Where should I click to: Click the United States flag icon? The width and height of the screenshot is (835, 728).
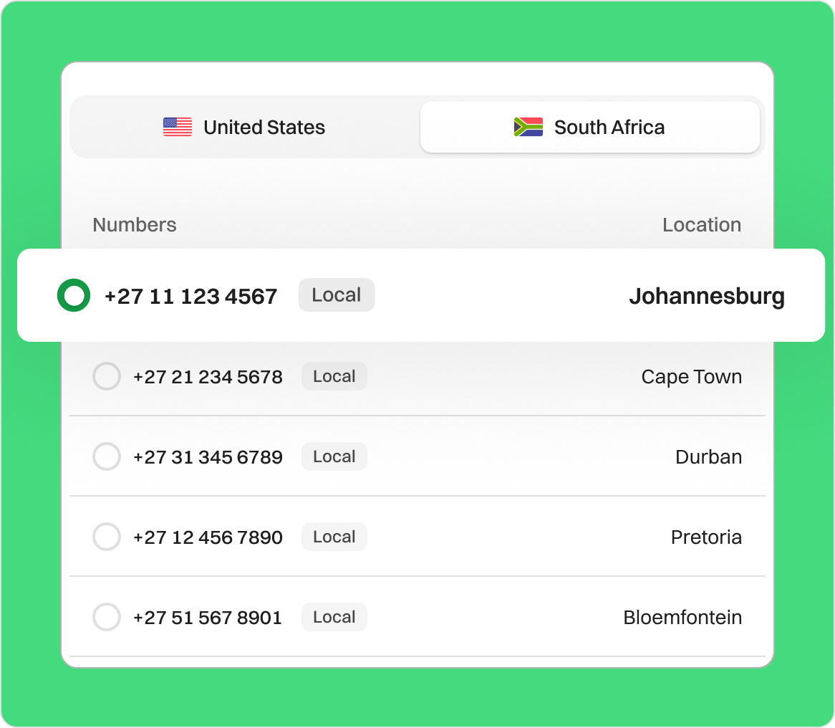point(178,128)
